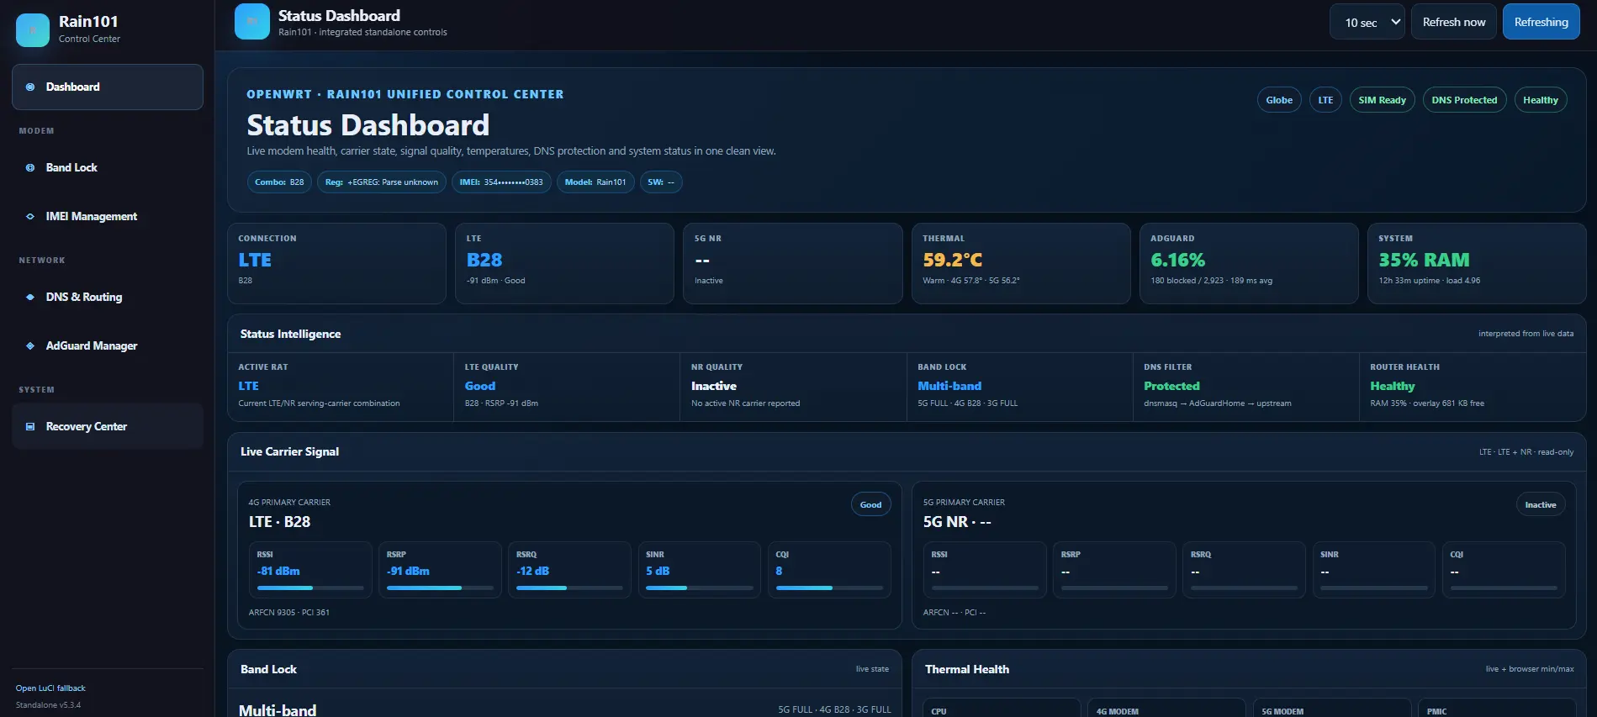Screen dimensions: 1597x717
Task: Click the System 35% RAM summary card
Action: pyautogui.click(x=1477, y=263)
